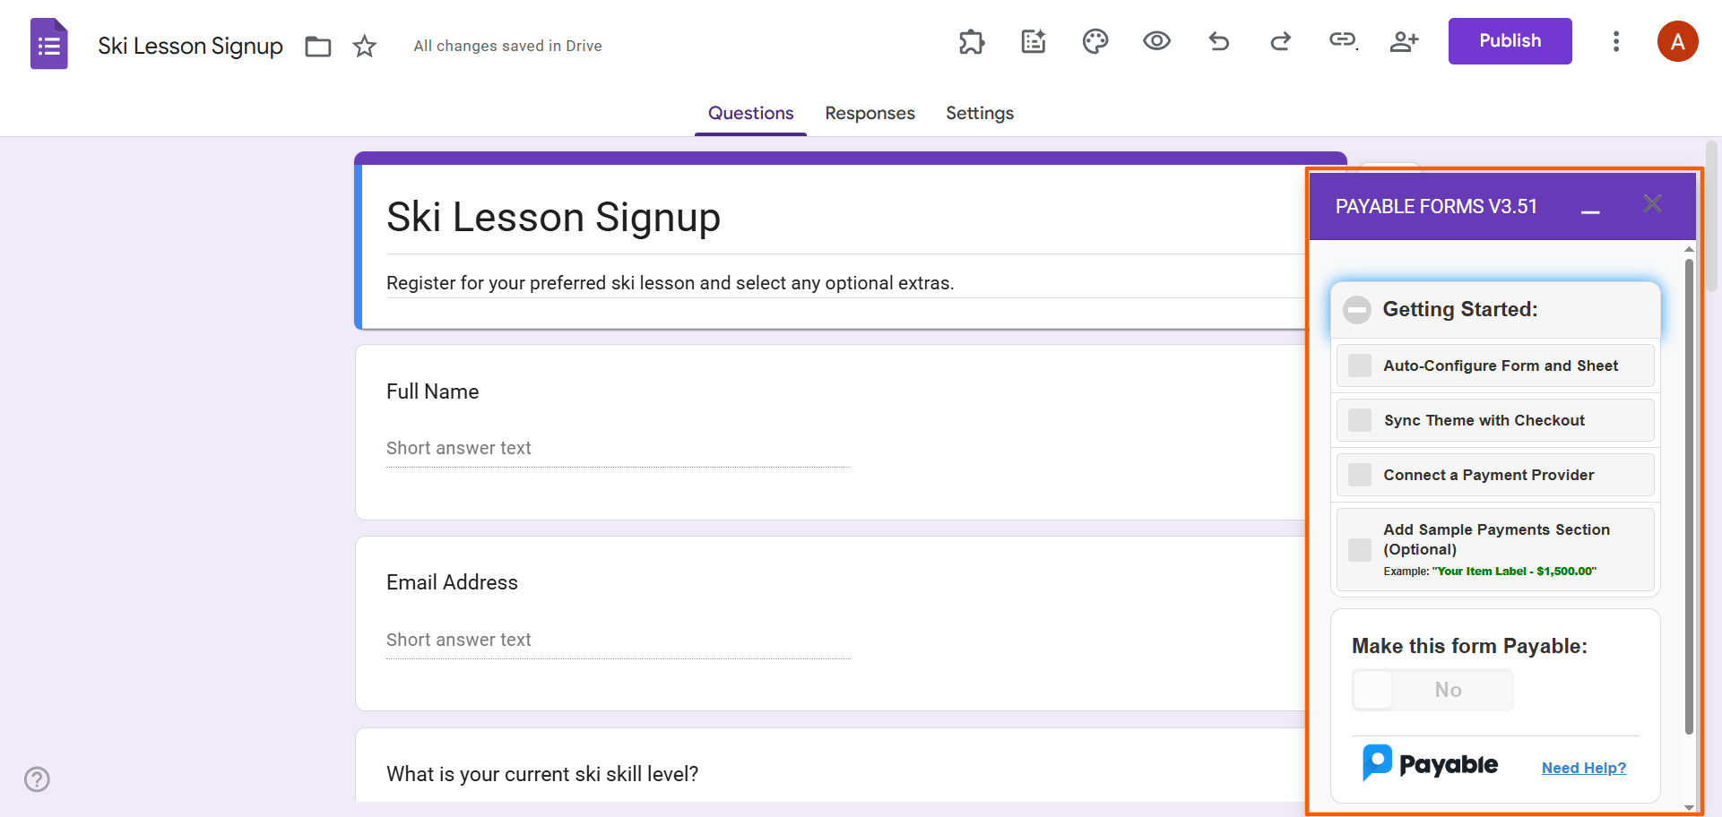Open the Need Help? link

click(x=1583, y=768)
